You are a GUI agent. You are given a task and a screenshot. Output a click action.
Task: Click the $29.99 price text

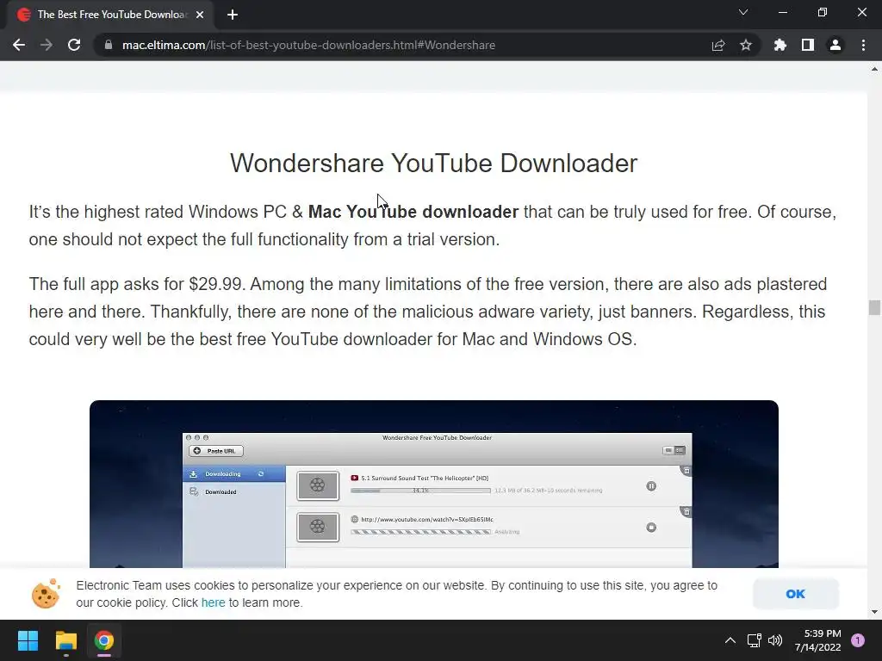pos(216,284)
